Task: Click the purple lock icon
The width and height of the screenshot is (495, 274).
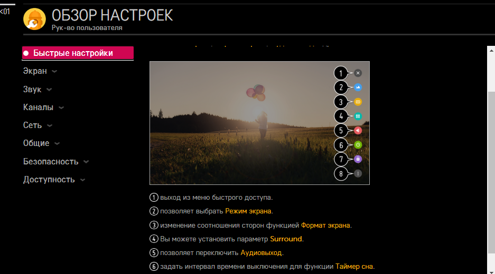Action: tap(358, 159)
